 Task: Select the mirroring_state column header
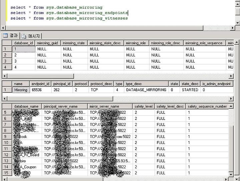coord(74,43)
